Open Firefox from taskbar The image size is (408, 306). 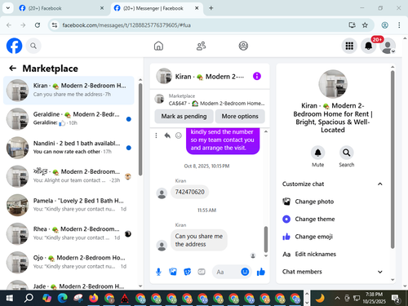[94, 299]
